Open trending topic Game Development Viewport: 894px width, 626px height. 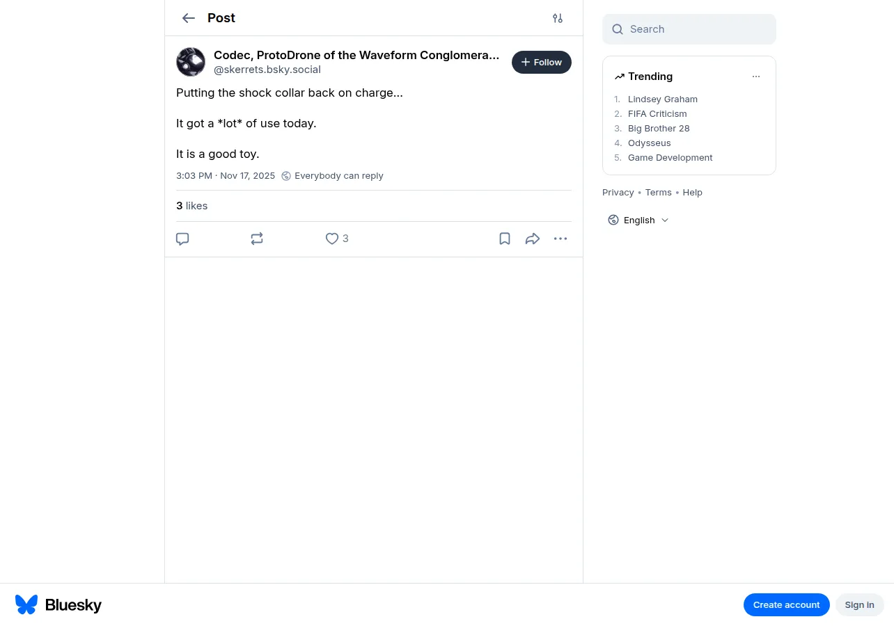(x=670, y=157)
